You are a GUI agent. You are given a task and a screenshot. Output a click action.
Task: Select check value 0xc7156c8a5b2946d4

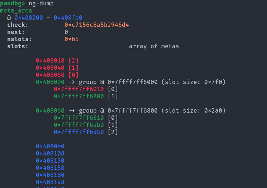pyautogui.click(x=96, y=25)
